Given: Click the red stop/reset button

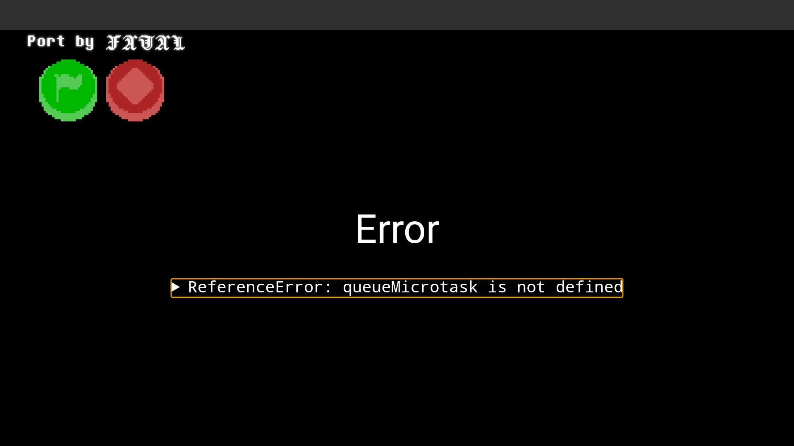Looking at the screenshot, I should pyautogui.click(x=135, y=90).
